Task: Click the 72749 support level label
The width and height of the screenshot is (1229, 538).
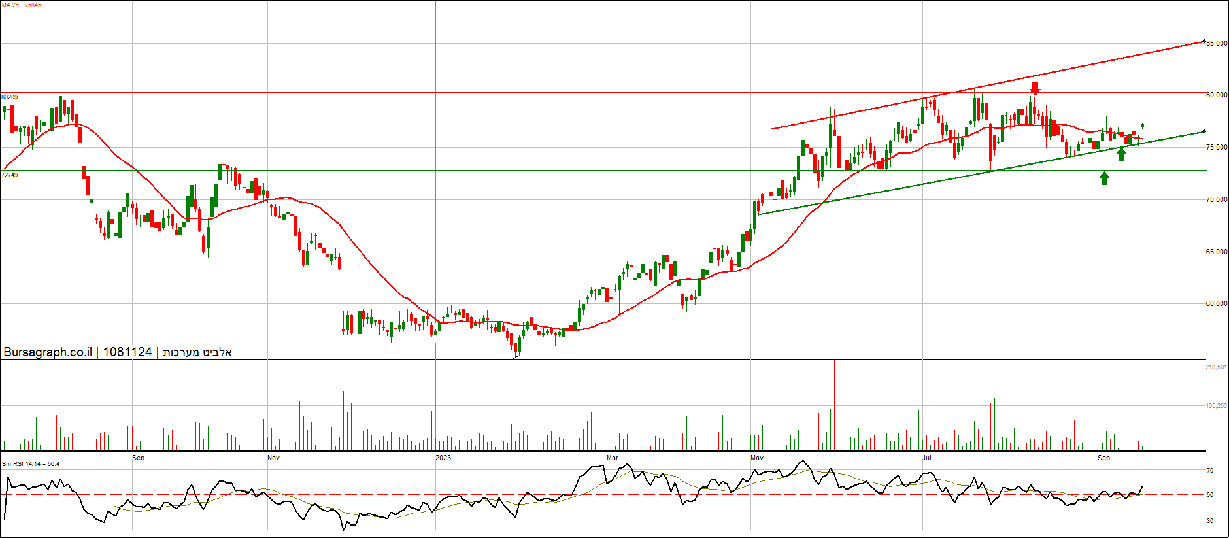Action: click(10, 175)
